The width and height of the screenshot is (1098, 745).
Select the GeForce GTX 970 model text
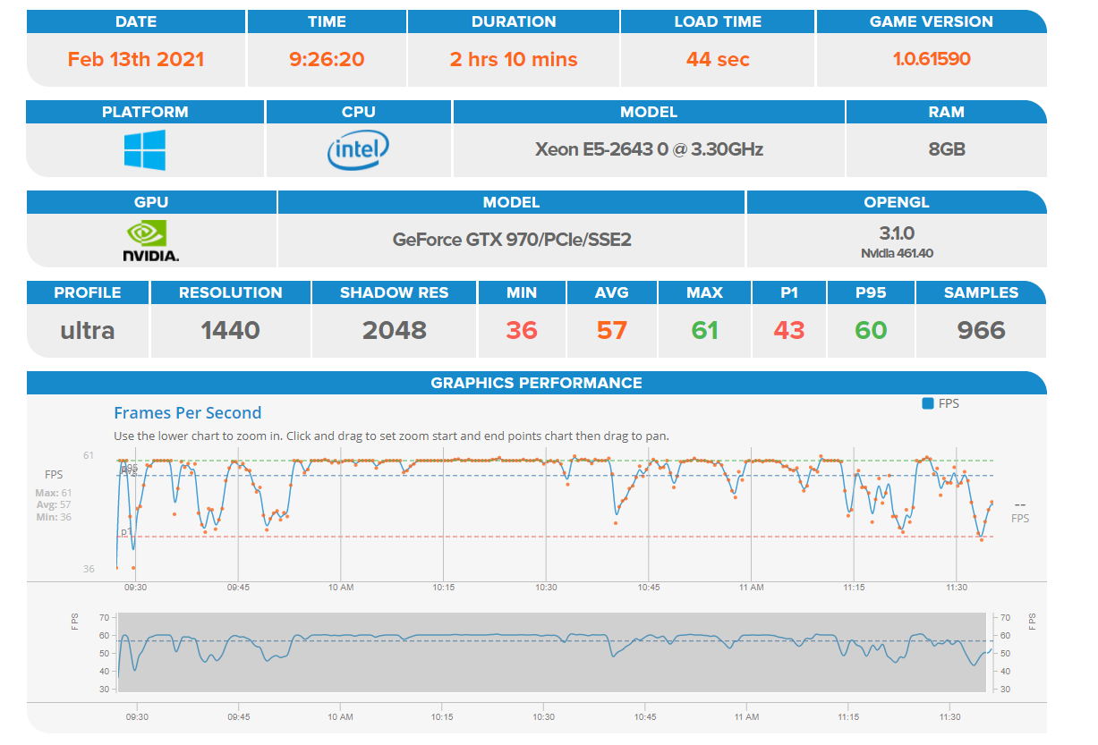(x=512, y=240)
